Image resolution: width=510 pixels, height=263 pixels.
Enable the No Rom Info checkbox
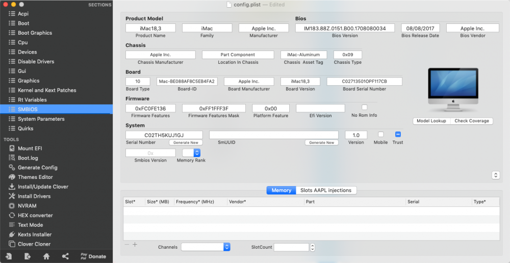pos(364,107)
